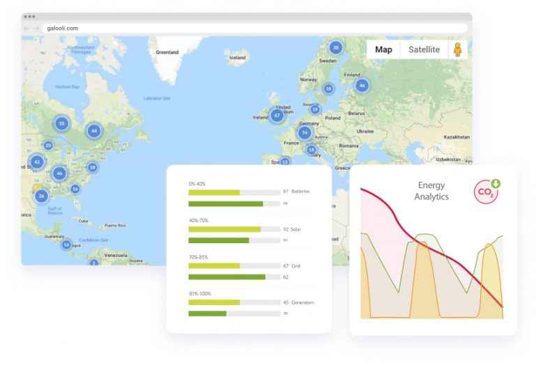Image resolution: width=536 pixels, height=372 pixels.
Task: Click the Generators dark-green progress bar
Action: click(207, 313)
